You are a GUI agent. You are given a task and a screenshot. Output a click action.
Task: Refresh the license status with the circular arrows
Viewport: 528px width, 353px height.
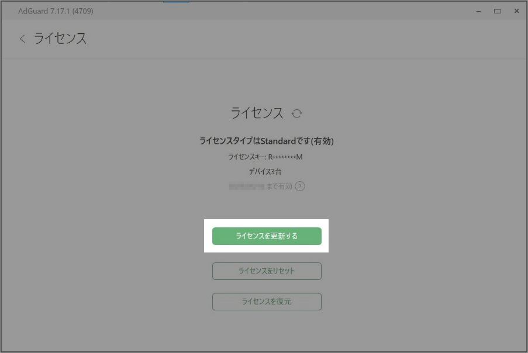(x=297, y=114)
